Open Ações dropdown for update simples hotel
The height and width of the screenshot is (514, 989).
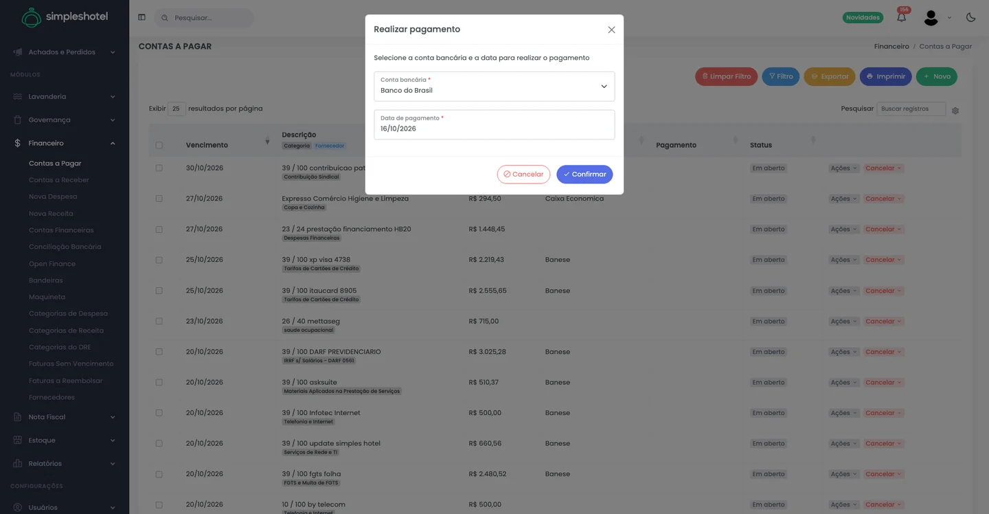tap(843, 443)
